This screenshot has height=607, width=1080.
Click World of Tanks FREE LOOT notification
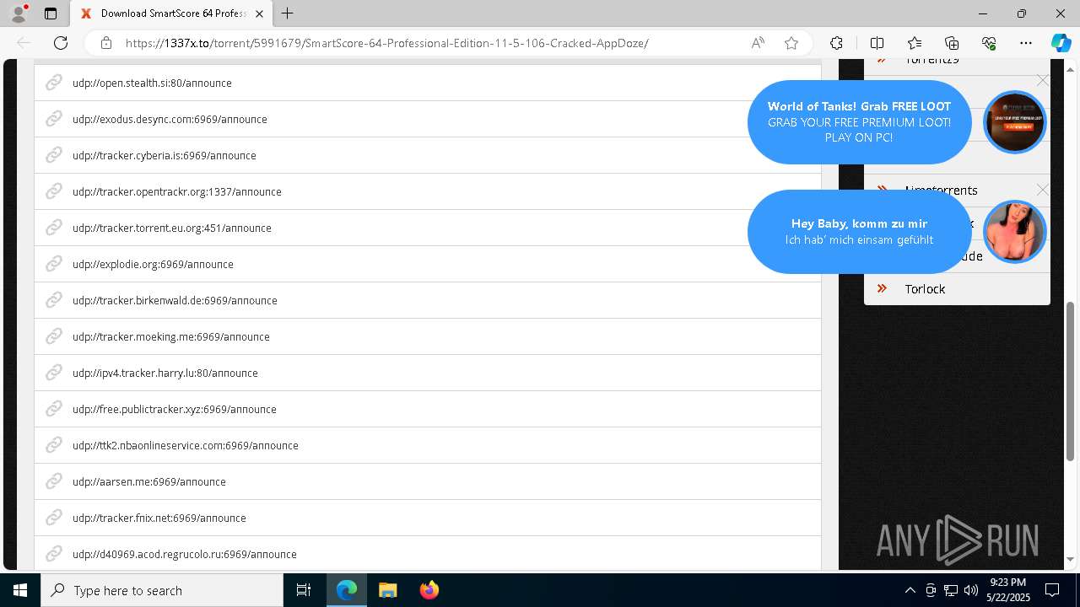click(x=859, y=121)
